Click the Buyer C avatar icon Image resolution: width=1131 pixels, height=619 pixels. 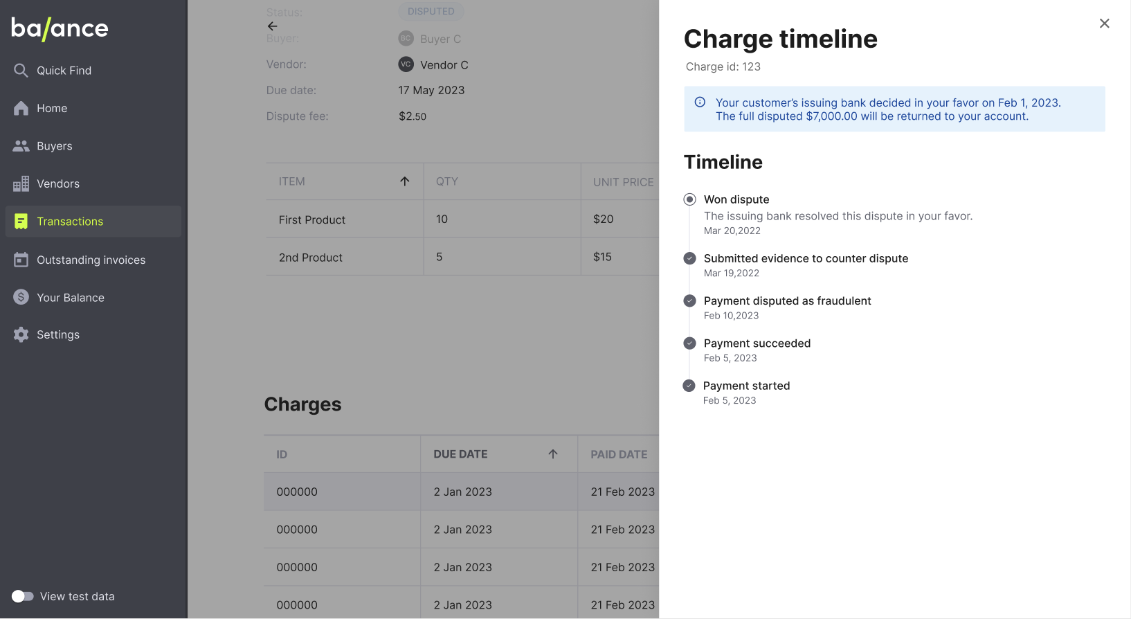pyautogui.click(x=406, y=39)
